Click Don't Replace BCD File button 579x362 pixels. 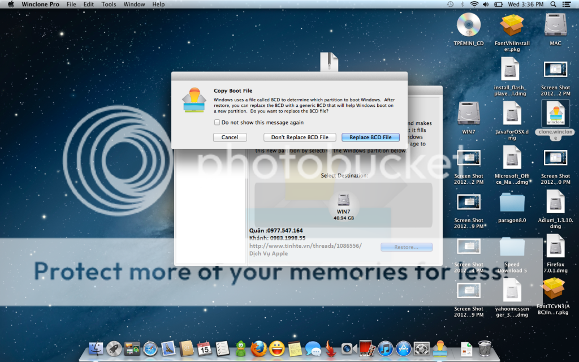300,137
